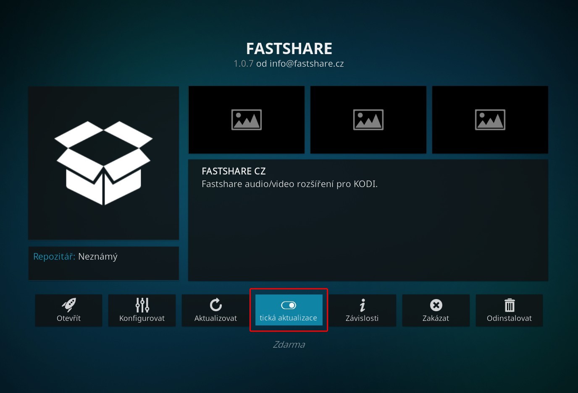The image size is (578, 393).
Task: Click "Fastshare audio/video rozšíření pro KODI." text
Action: [x=289, y=184]
